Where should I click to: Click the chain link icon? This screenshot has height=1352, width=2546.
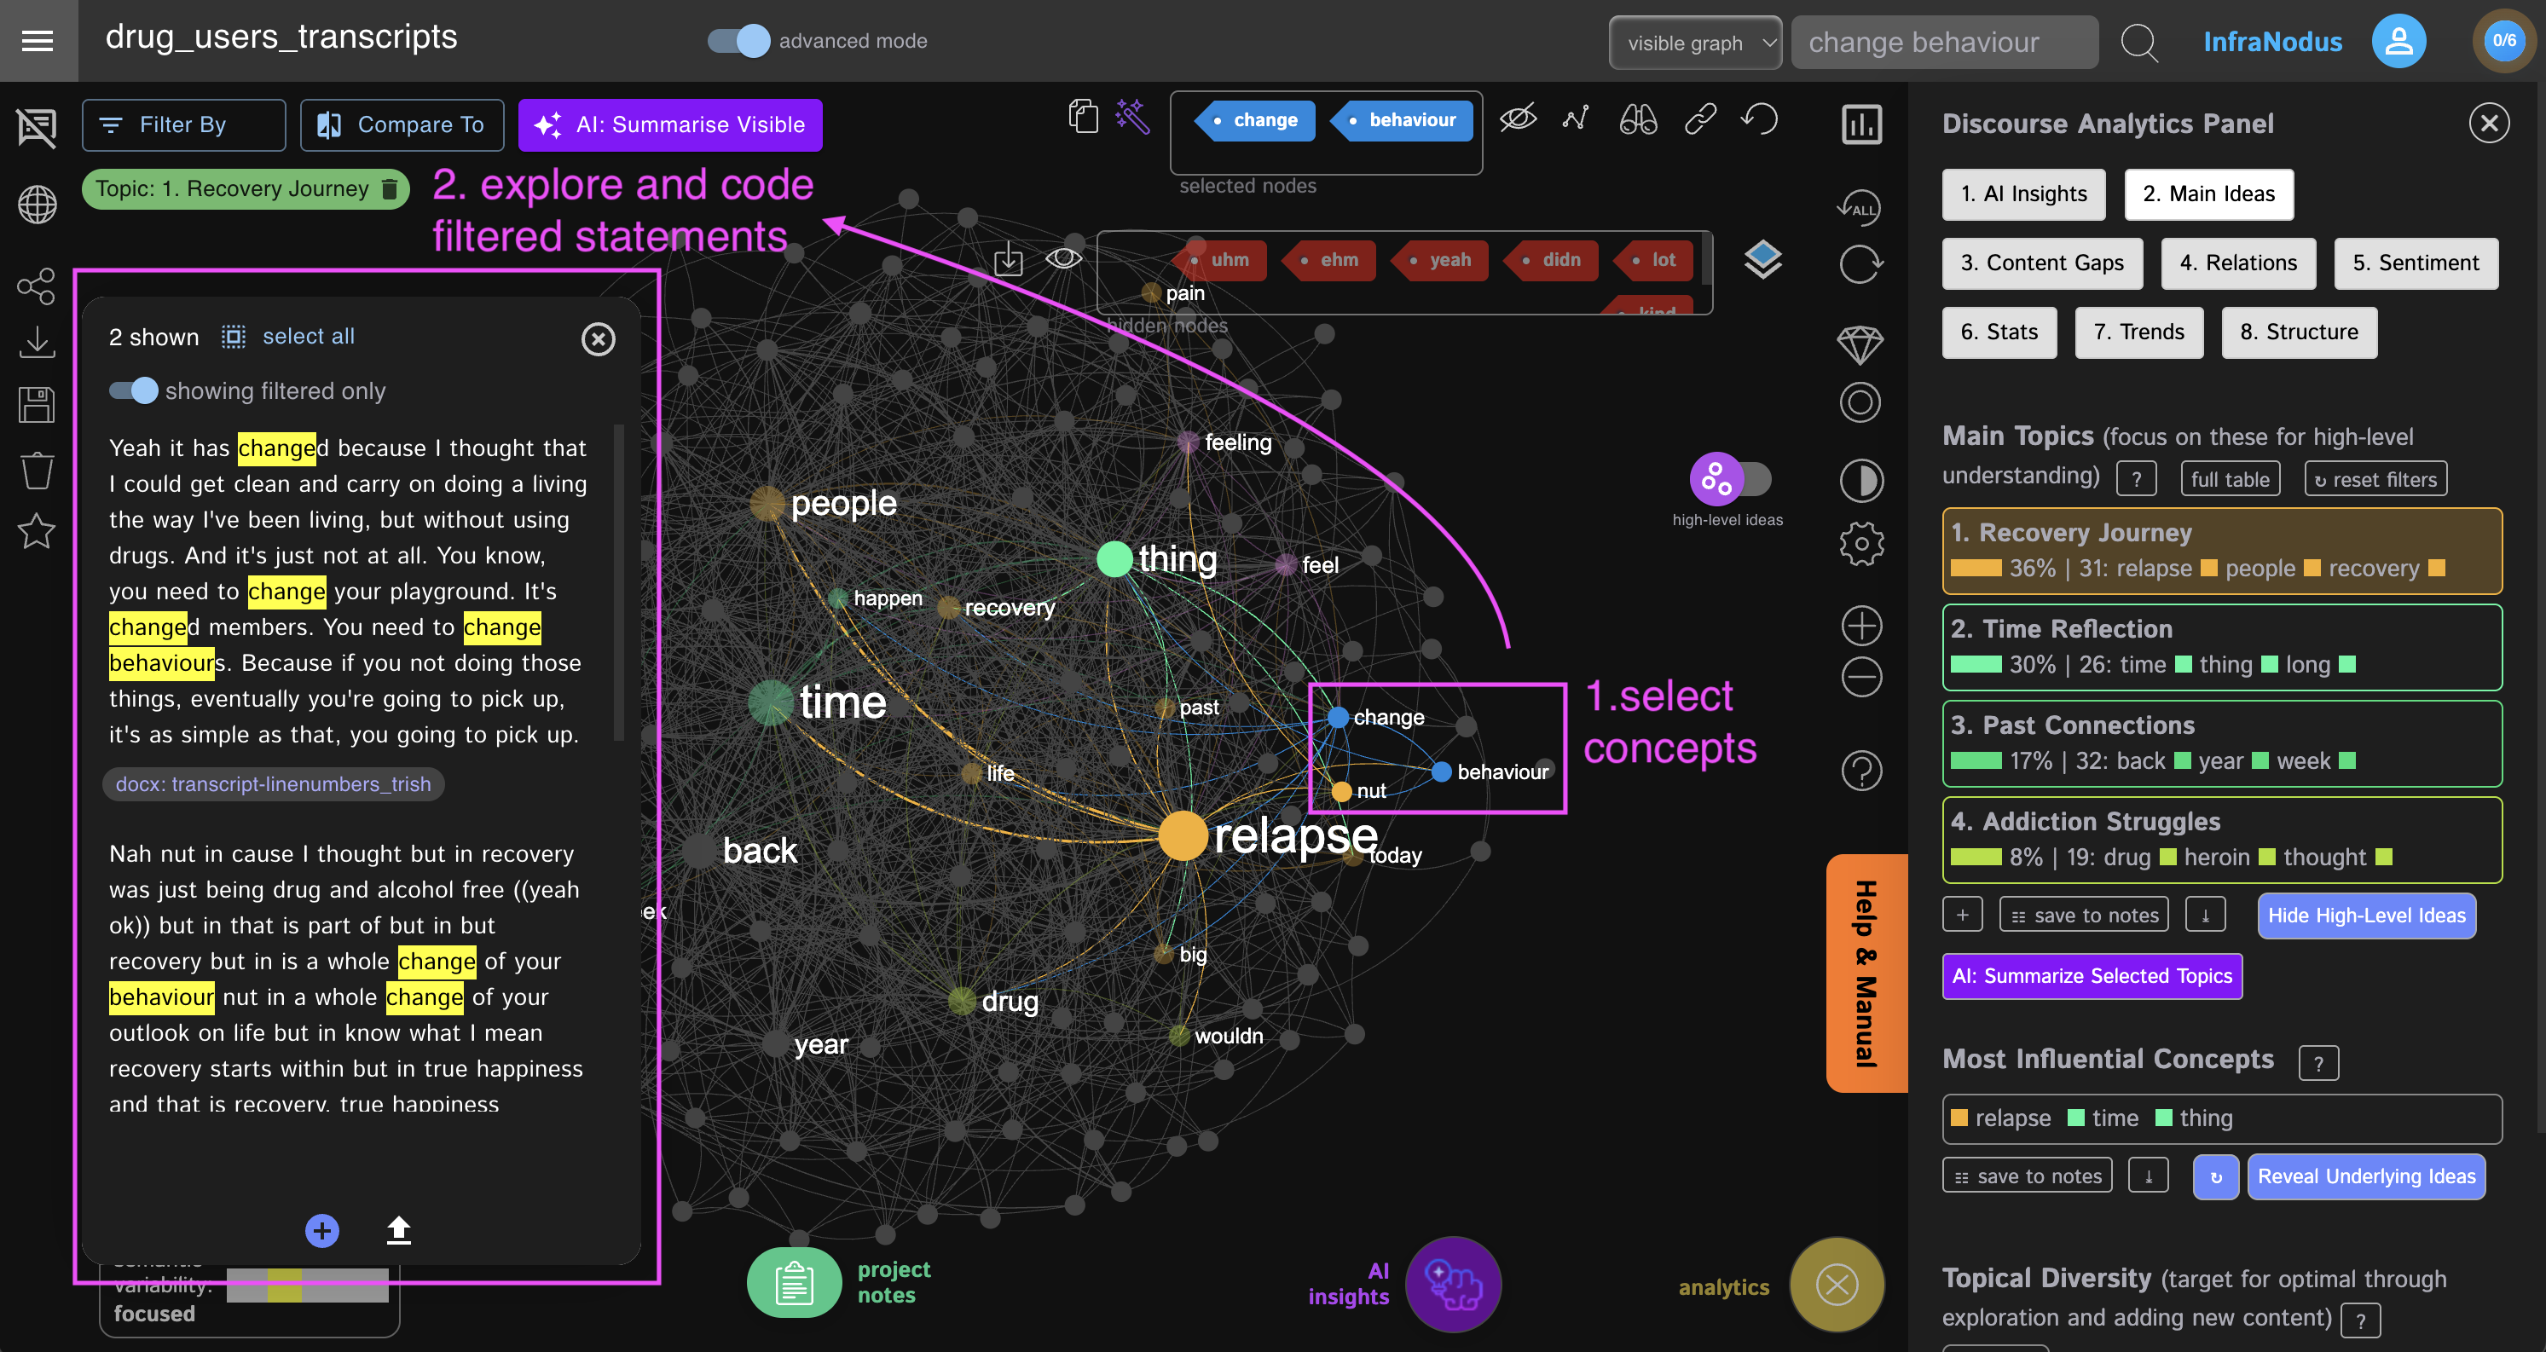pyautogui.click(x=1700, y=119)
